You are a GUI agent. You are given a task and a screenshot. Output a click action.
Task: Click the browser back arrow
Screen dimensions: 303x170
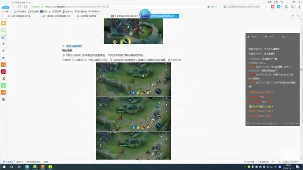tap(13, 7)
